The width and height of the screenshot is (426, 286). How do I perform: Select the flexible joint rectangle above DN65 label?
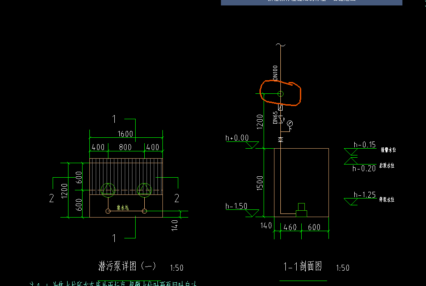coord(280,107)
